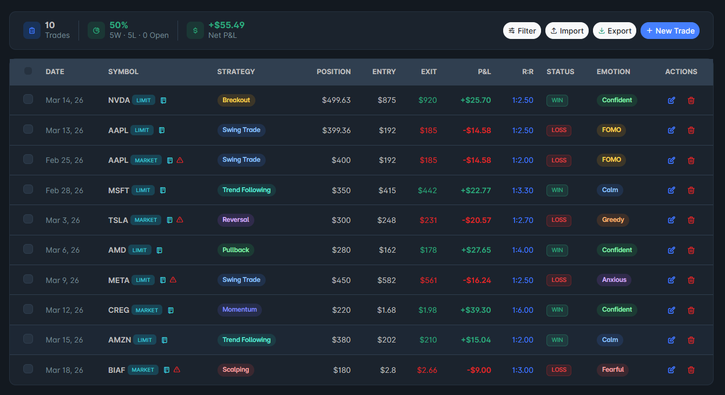Open the Filter options
Viewport: 725px width, 395px height.
pos(522,31)
